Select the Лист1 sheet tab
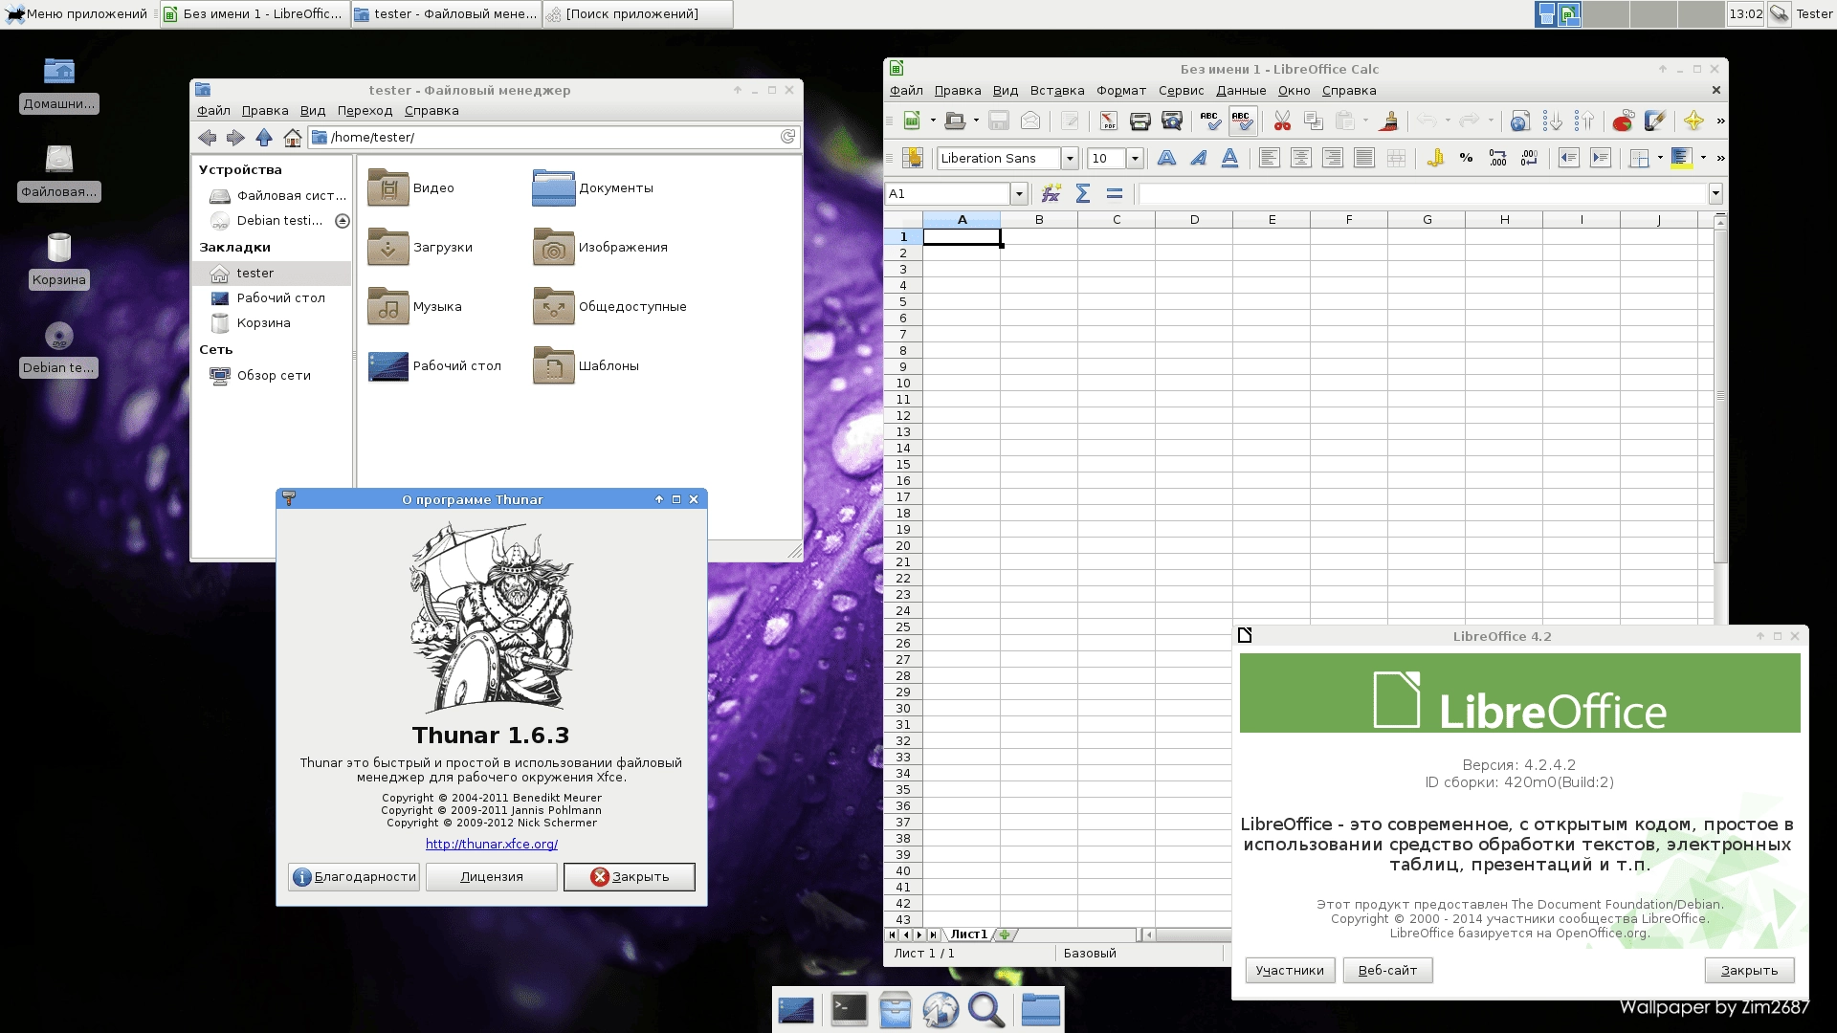Viewport: 1837px width, 1033px height. click(968, 934)
